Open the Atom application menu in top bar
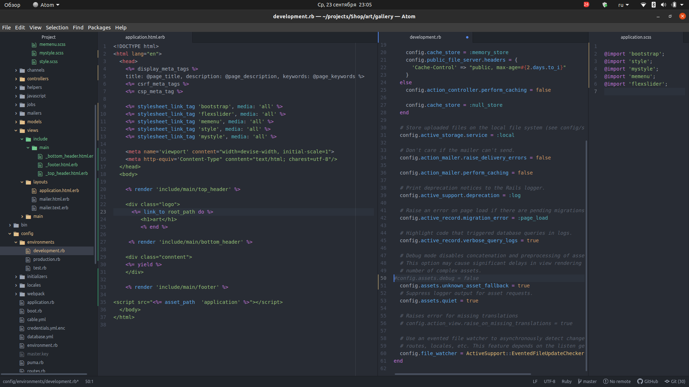 tap(46, 5)
